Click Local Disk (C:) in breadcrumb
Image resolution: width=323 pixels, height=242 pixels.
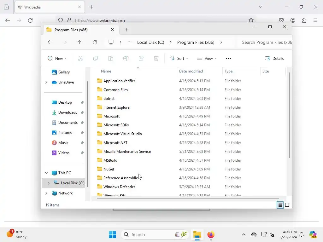(x=150, y=42)
